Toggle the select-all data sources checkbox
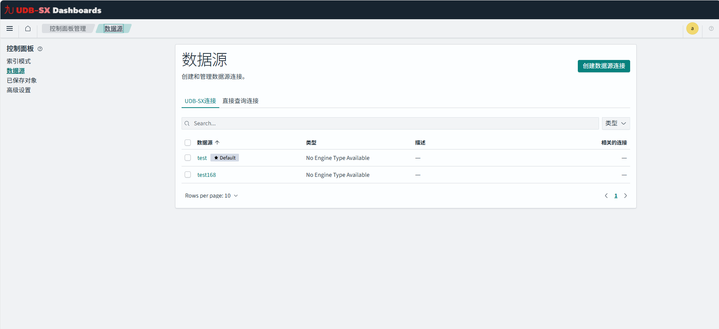The image size is (719, 329). [x=188, y=143]
